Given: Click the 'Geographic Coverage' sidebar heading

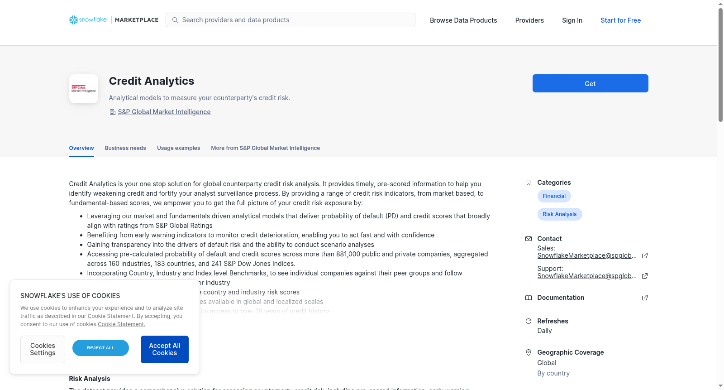Looking at the screenshot, I should [571, 352].
